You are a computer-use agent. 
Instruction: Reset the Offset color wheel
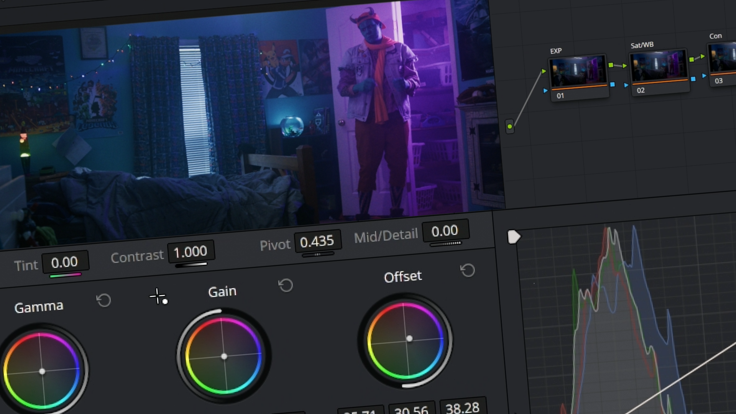tap(467, 270)
